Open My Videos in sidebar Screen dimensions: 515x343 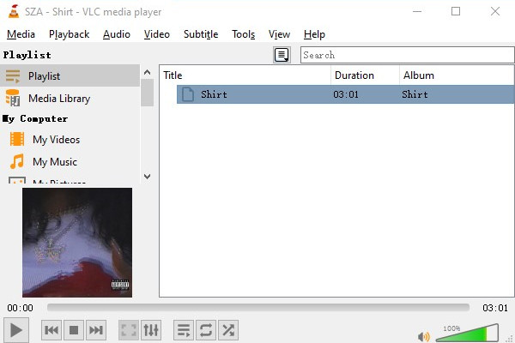[x=70, y=140]
